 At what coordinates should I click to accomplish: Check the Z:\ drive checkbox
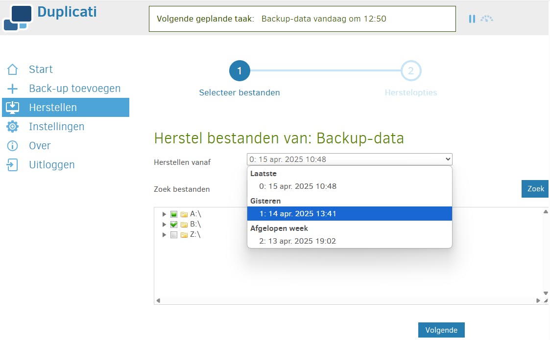(174, 235)
